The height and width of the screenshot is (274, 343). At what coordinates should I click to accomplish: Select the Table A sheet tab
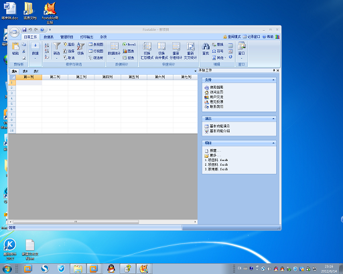14,72
